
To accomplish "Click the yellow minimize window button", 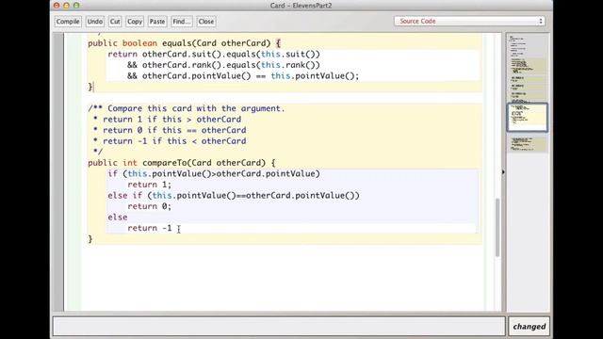I will pos(66,6).
